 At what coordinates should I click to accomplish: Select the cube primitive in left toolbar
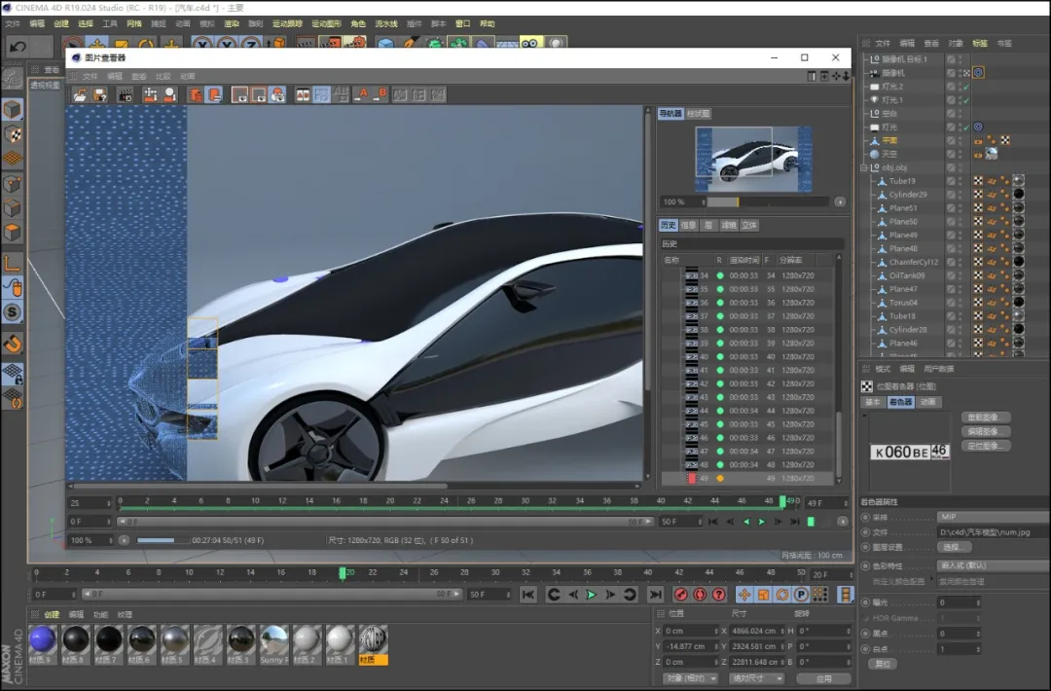tap(13, 109)
